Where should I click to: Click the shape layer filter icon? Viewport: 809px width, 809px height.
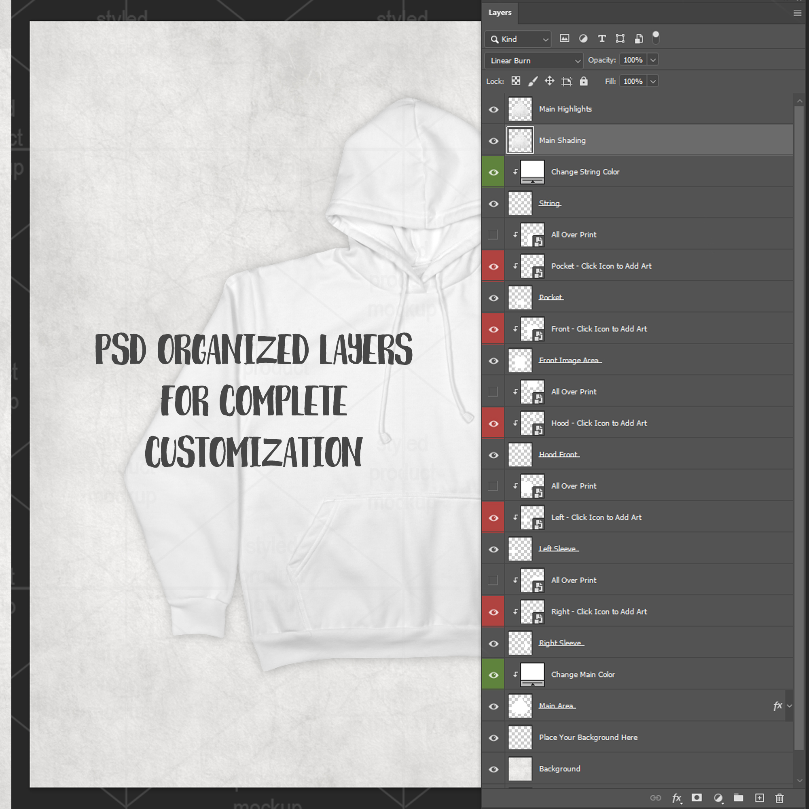620,38
